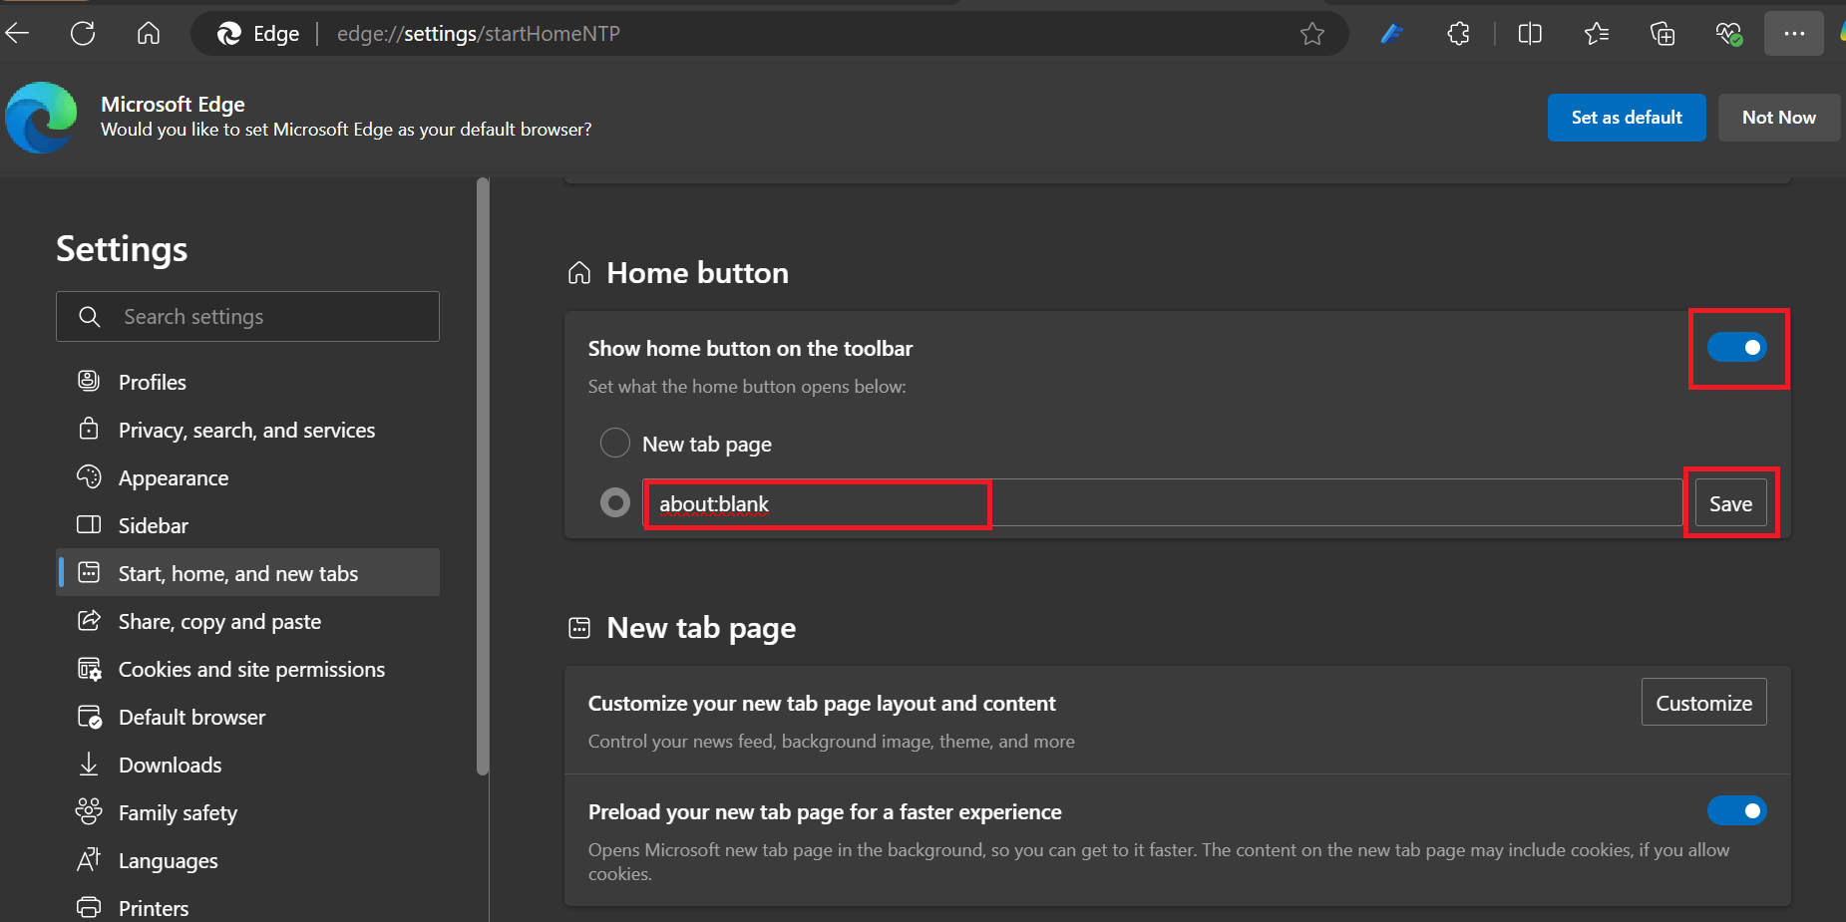Open Browser essentials heart icon
Image resolution: width=1846 pixels, height=922 pixels.
click(x=1729, y=34)
